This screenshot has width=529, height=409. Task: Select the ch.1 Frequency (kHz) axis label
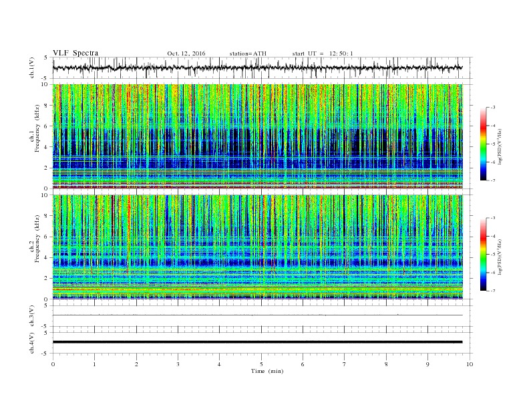[35, 128]
